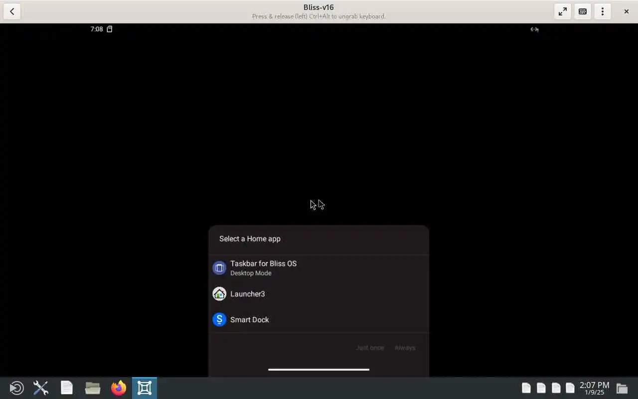Open the gray folder icon beside the clock
The image size is (638, 399).
click(622, 388)
